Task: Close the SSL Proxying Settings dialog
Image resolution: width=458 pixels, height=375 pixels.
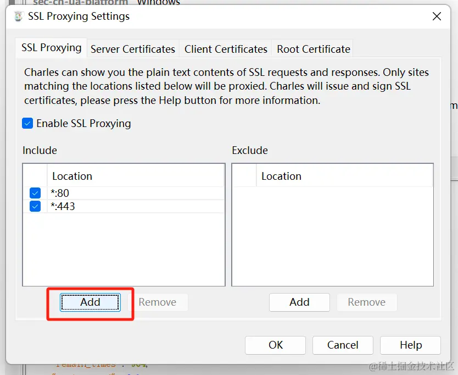Action: [437, 16]
